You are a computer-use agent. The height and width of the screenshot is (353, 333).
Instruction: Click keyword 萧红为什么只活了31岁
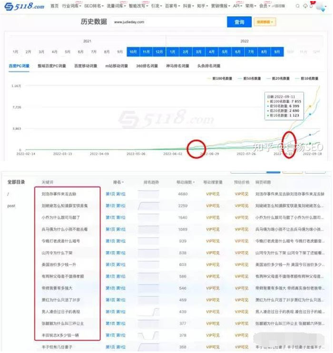61,300
